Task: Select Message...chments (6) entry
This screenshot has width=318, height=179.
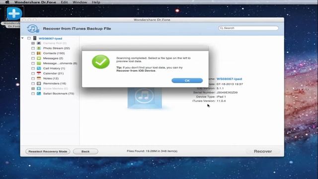Action: [x=60, y=63]
